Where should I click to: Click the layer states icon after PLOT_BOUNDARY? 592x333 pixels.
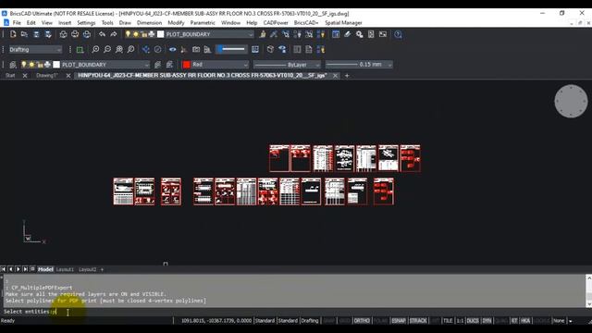tap(157, 65)
